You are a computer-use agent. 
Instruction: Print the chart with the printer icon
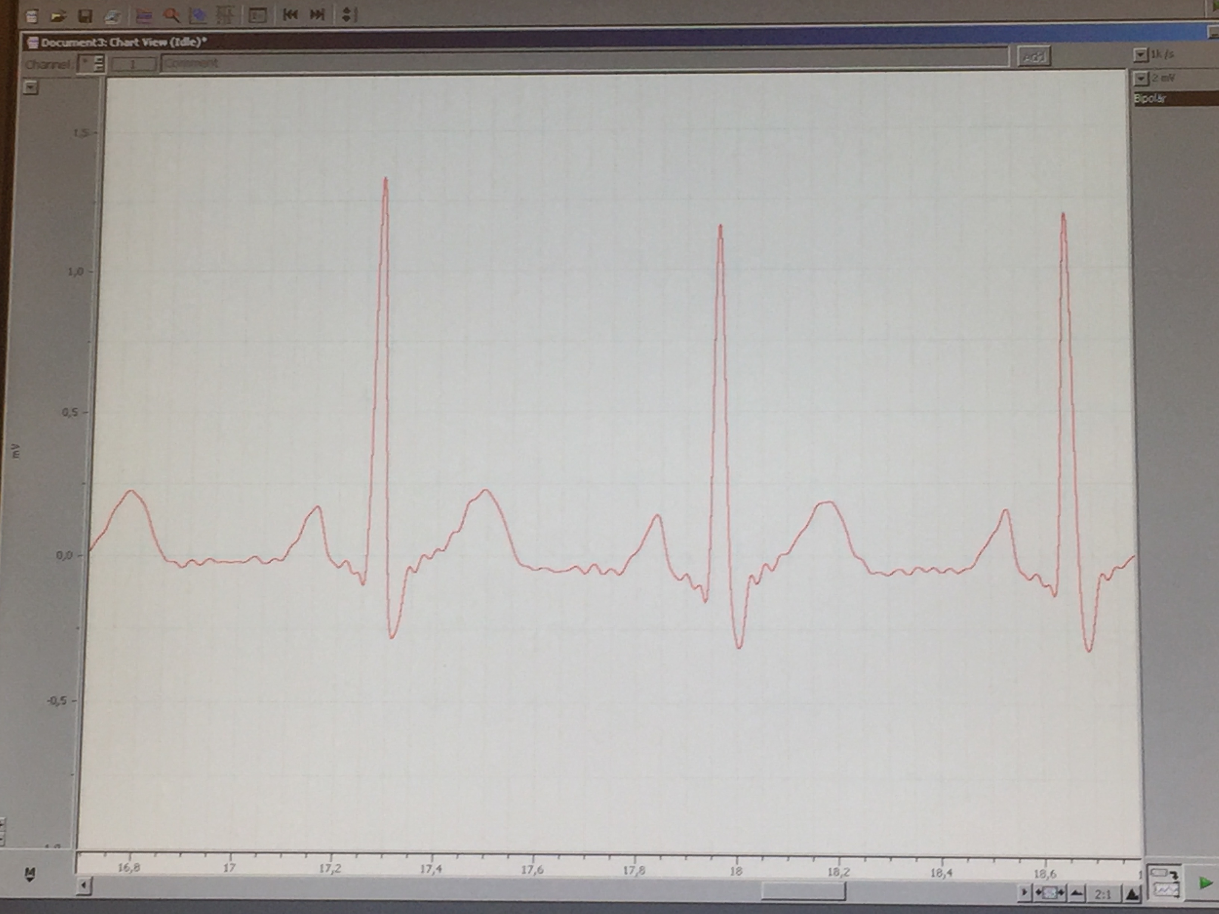(x=113, y=15)
